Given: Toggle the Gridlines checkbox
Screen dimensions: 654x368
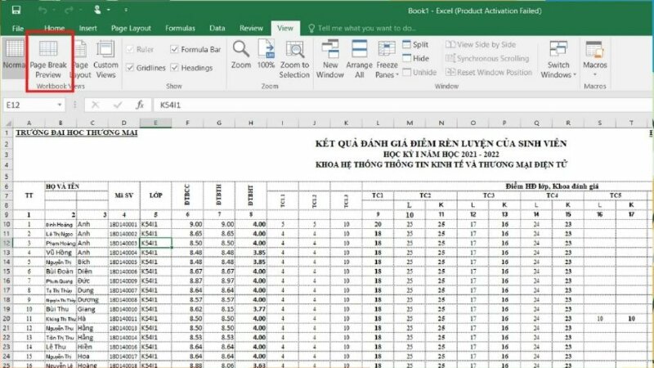Looking at the screenshot, I should pyautogui.click(x=130, y=68).
